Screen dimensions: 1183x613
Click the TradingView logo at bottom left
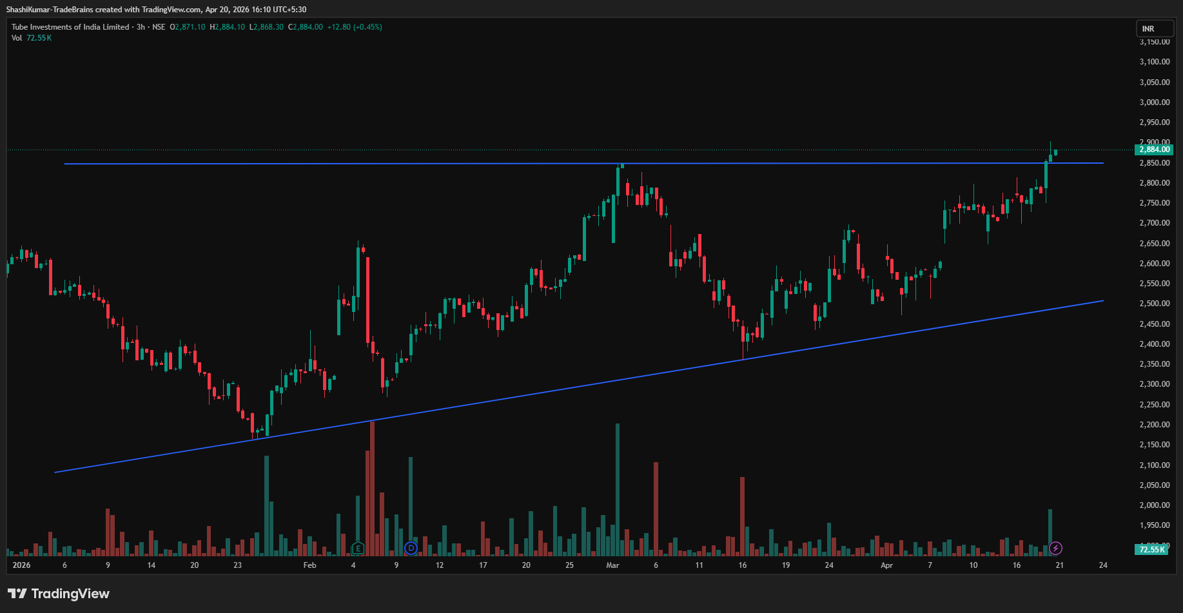pos(59,594)
